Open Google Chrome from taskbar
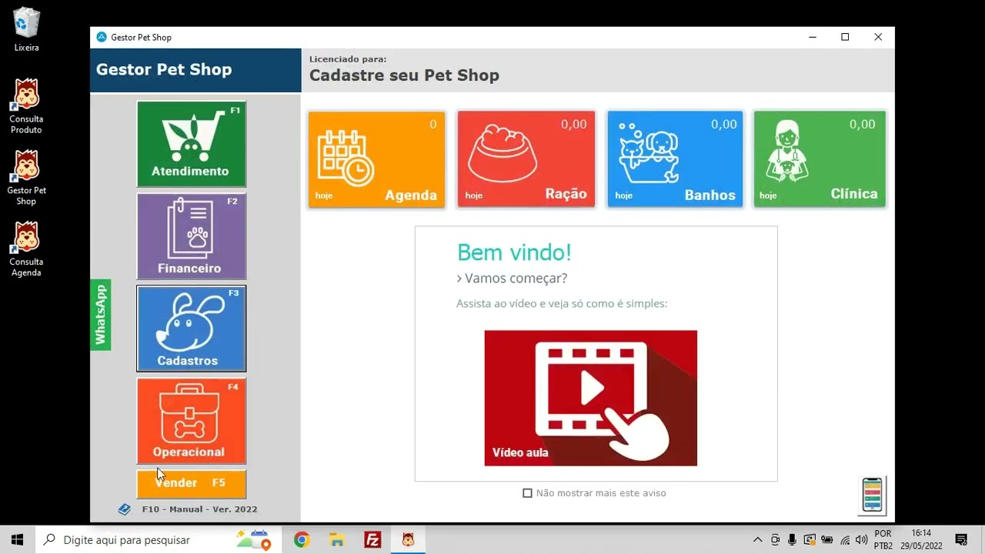Screen dimensions: 985x554 pos(302,540)
